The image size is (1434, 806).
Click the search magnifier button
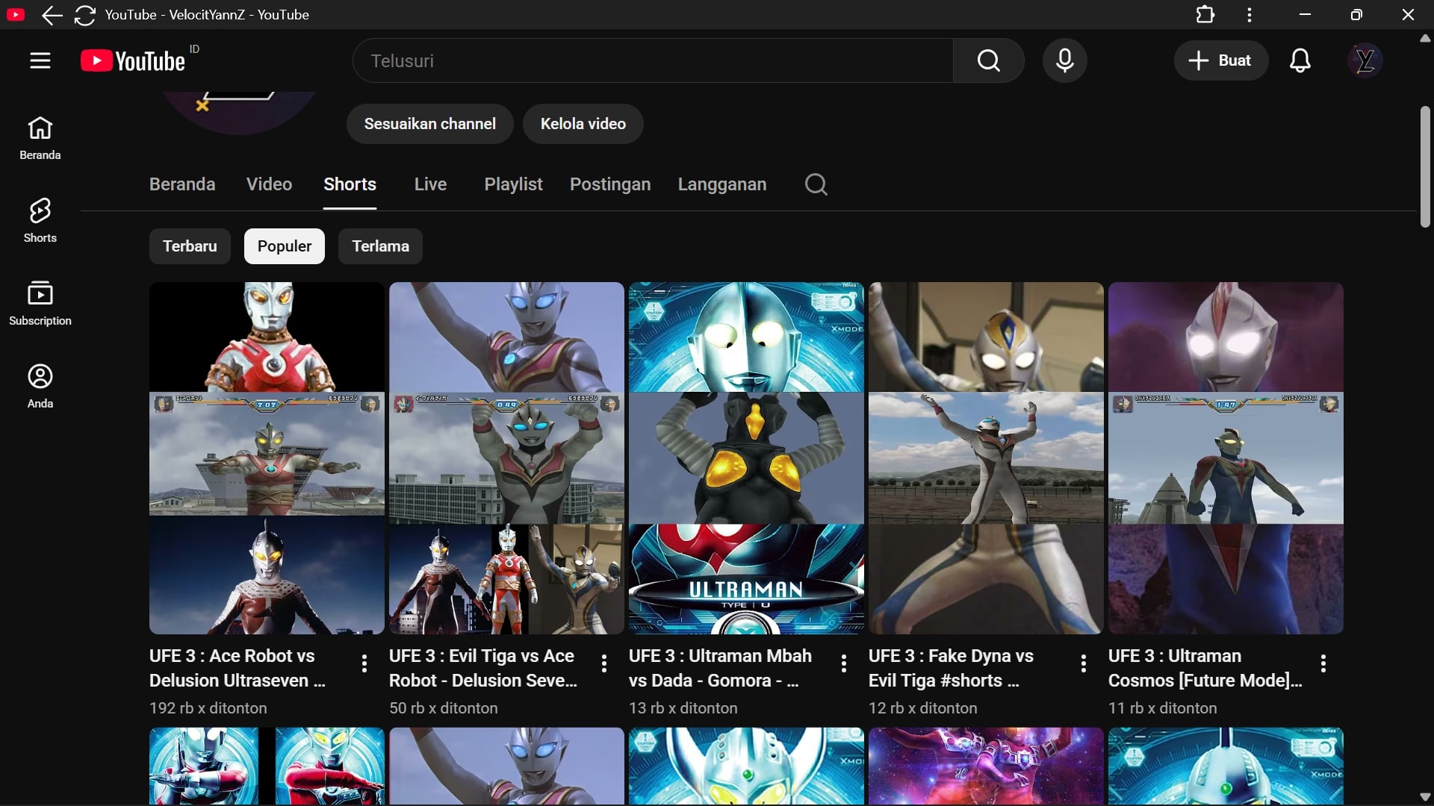coord(988,60)
